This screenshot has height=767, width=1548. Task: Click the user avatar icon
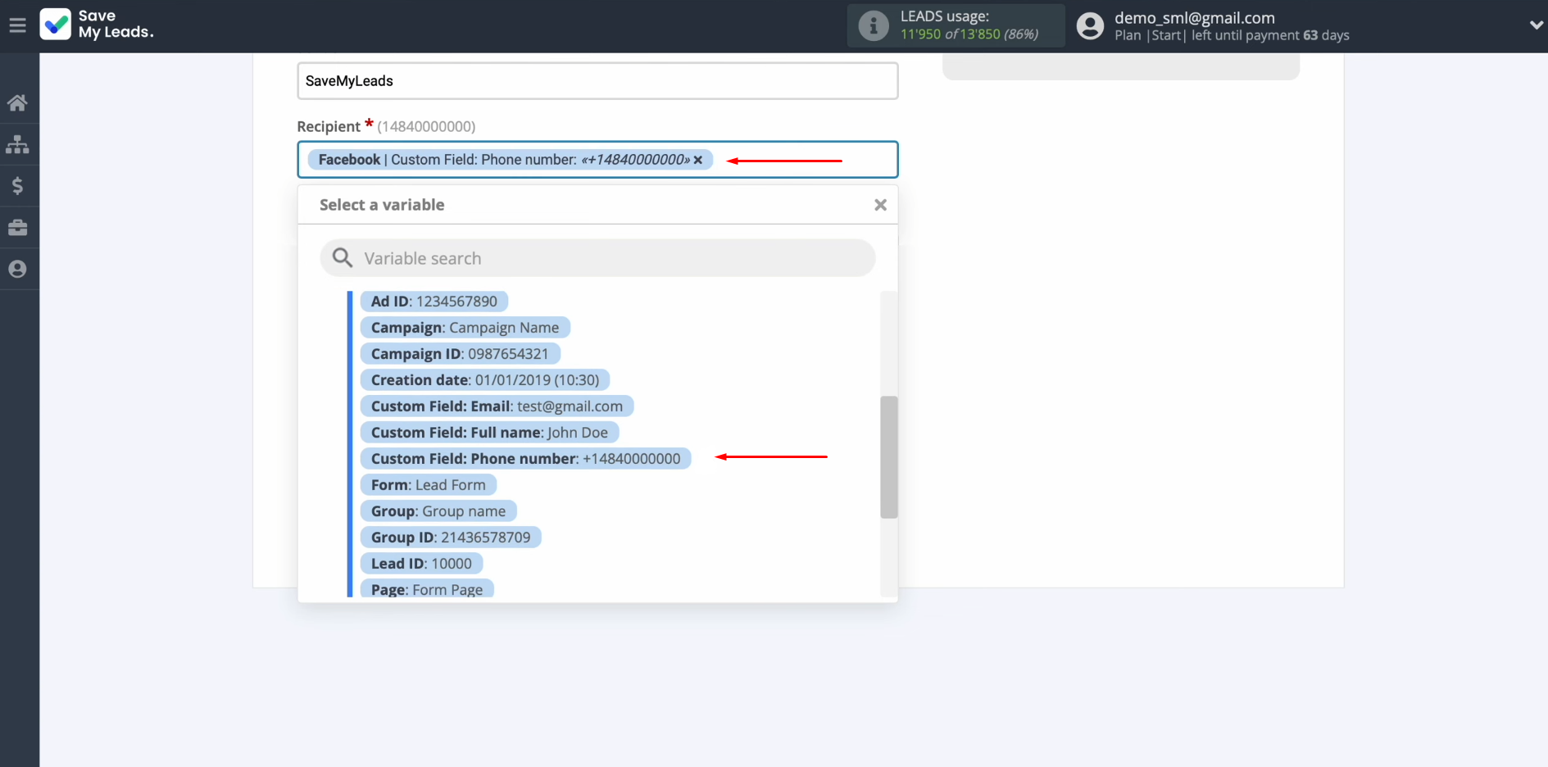point(1089,26)
